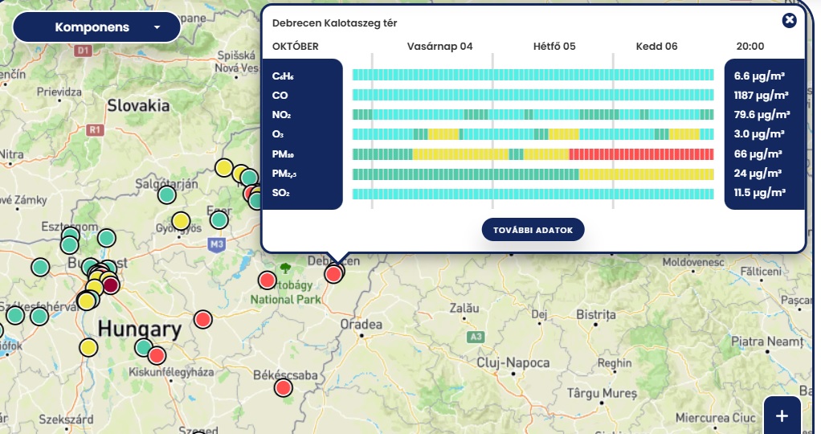
Task: Select the NO₂ component row label
Action: (281, 115)
